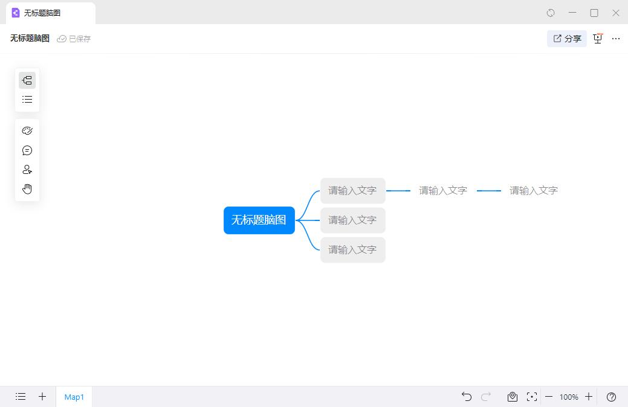Select the Map1 sheet tab

point(74,397)
